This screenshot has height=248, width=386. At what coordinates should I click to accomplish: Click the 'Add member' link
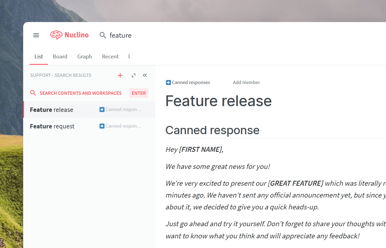pos(246,82)
